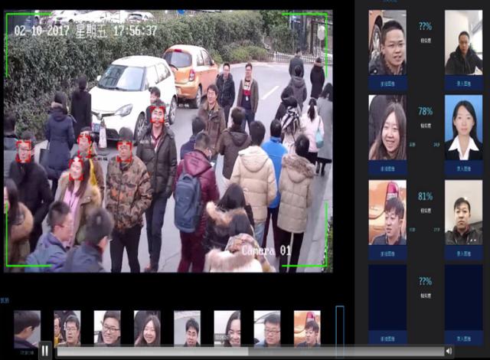Select the third thumbnail in the face strip

107,328
